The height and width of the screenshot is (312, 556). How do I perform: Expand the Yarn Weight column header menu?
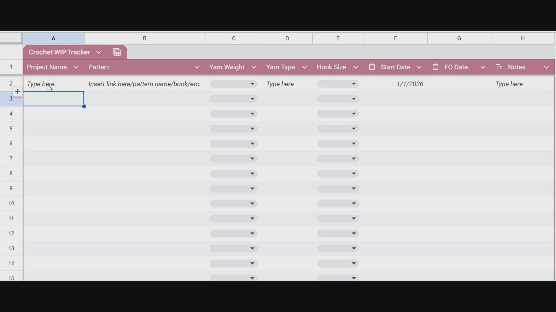(254, 67)
